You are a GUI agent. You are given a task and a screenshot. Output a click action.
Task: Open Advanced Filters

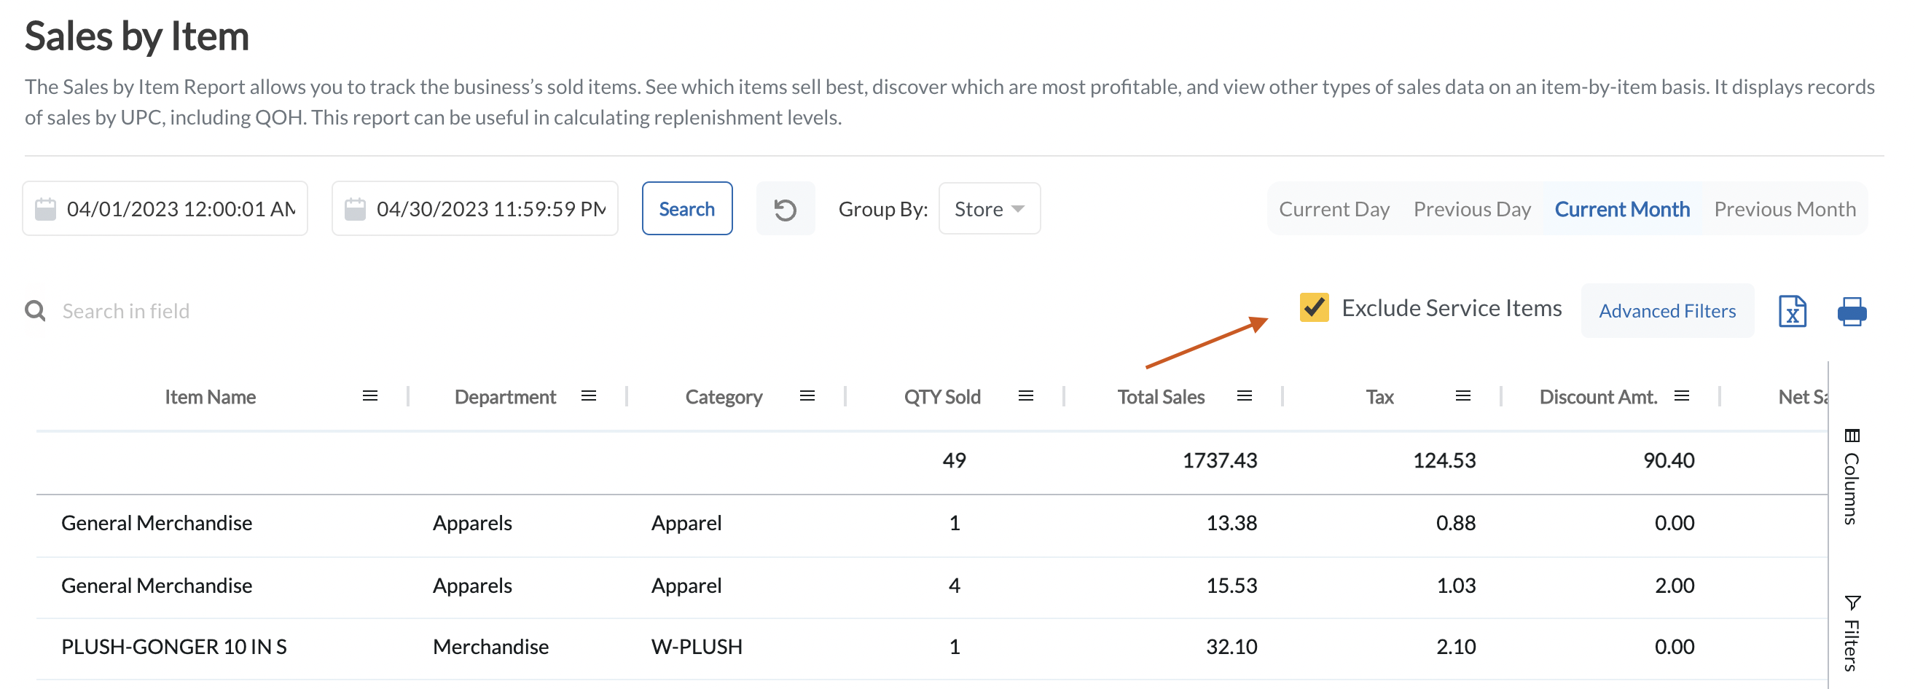1667,311
